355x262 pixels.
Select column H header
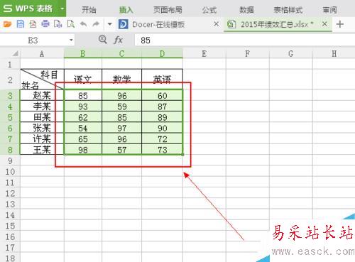(334, 53)
